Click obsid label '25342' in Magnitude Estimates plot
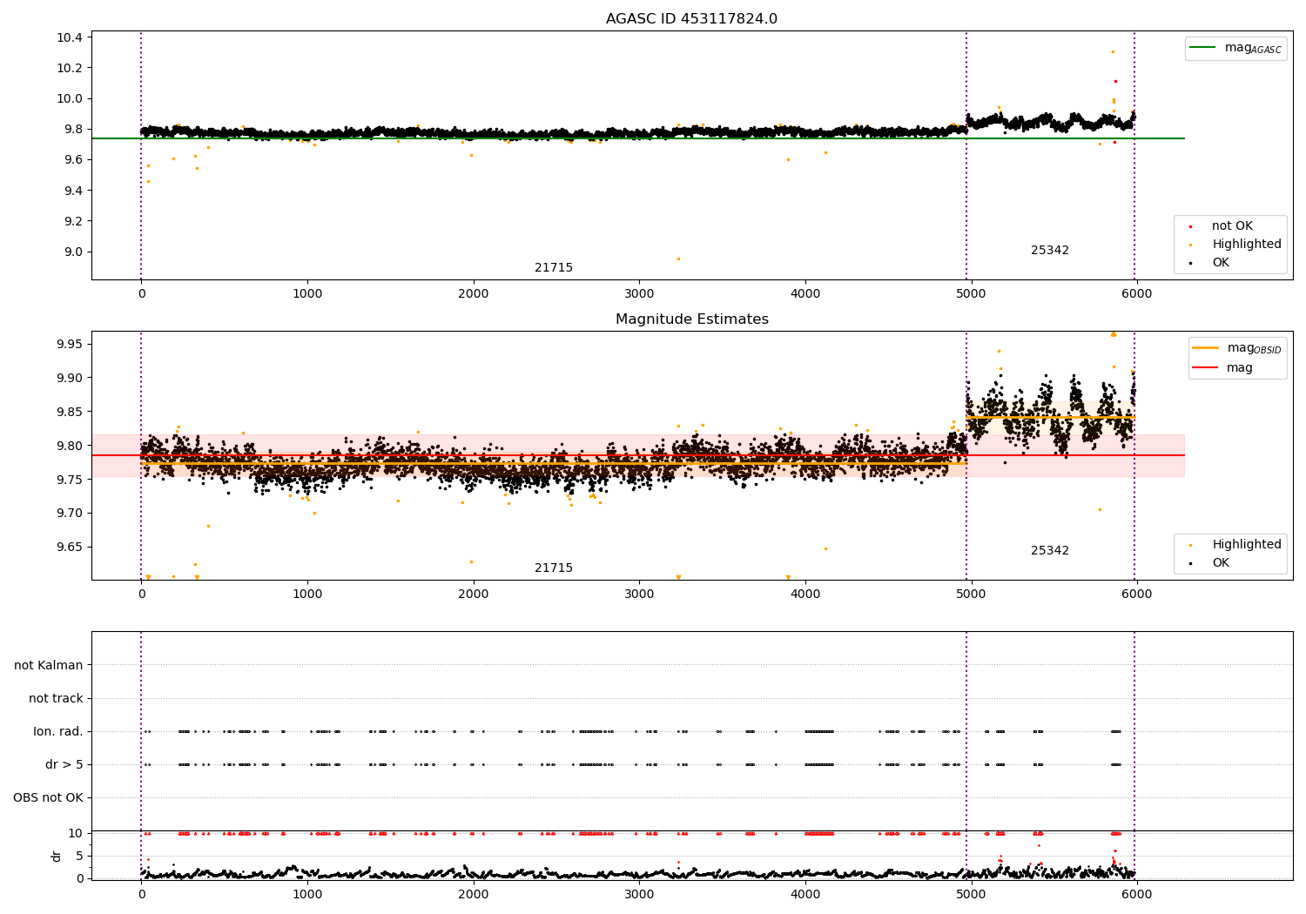The image size is (1306, 914). pyautogui.click(x=1050, y=551)
